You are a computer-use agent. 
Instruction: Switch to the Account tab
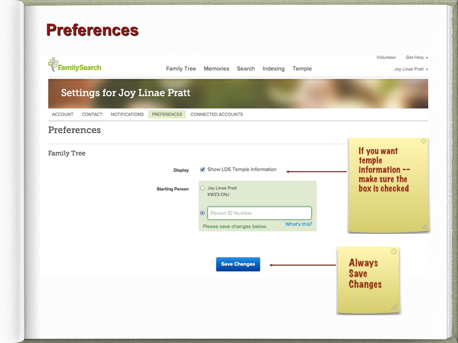(62, 114)
